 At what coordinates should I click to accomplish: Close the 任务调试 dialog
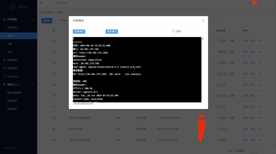pyautogui.click(x=203, y=21)
